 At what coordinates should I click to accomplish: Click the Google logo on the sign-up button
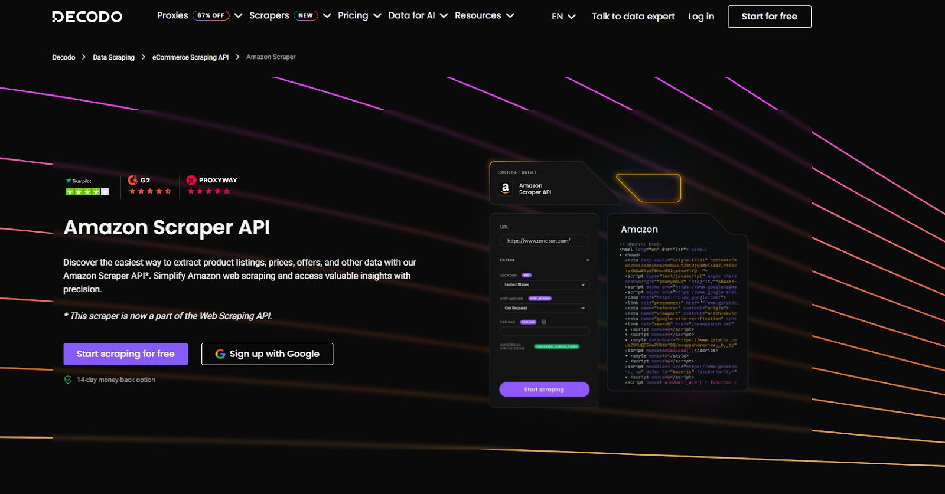click(220, 354)
